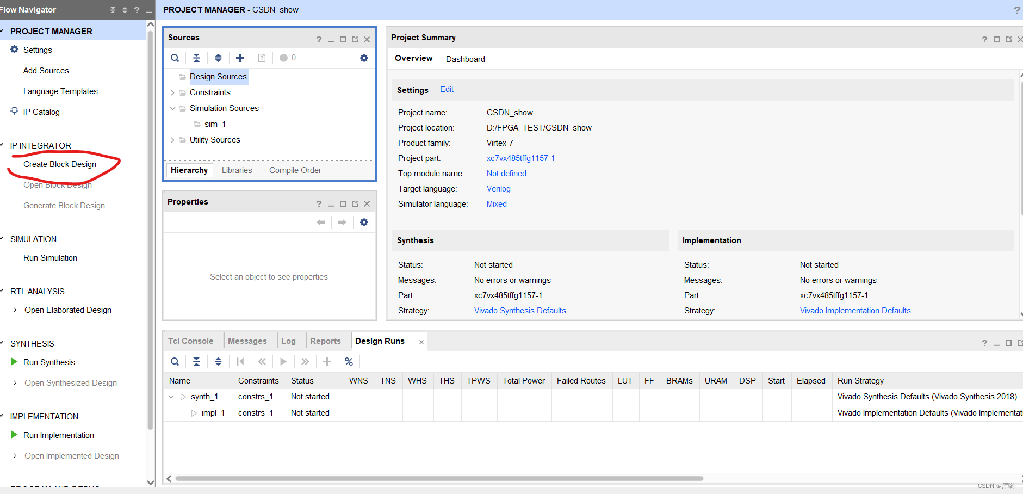Open Log tab
Image resolution: width=1023 pixels, height=494 pixels.
288,341
